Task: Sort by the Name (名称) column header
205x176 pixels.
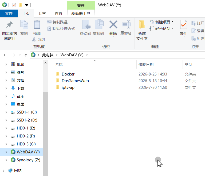Action: [x=59, y=65]
